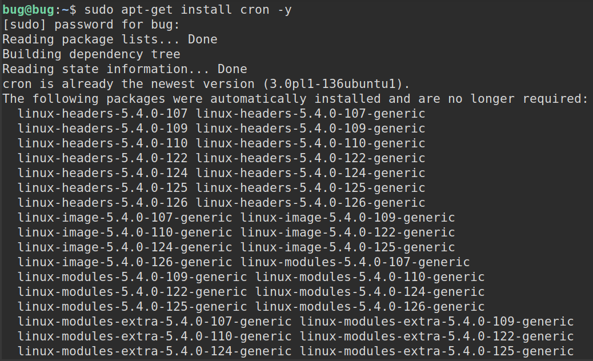This screenshot has height=361, width=593.
Task: Click the linux-modules-5.4.0-110-generic package name
Action: pyautogui.click(x=370, y=277)
